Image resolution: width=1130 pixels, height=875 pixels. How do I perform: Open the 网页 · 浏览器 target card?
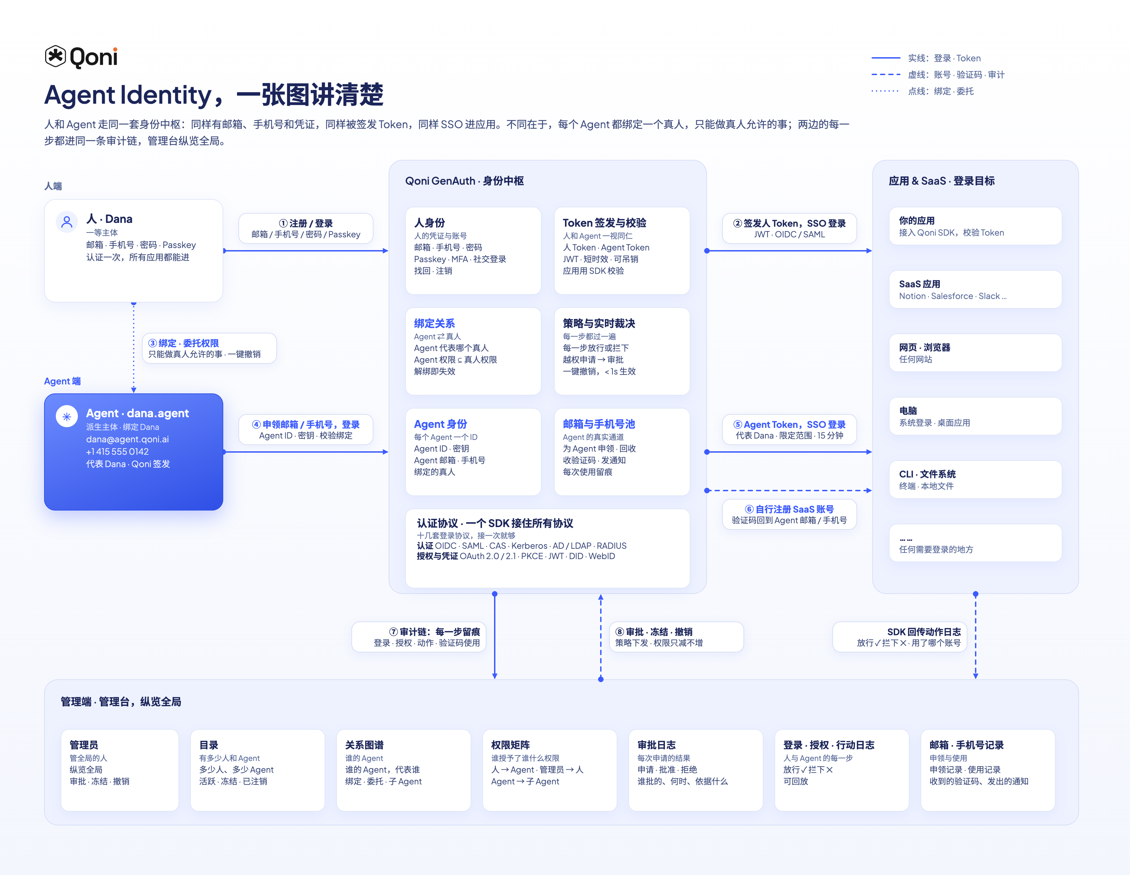(975, 353)
